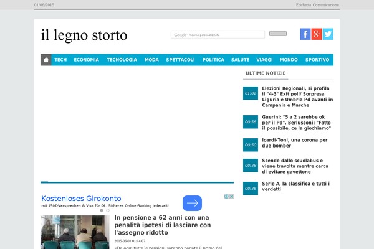Click the Google custom search field
This screenshot has height=249, width=374.
(x=218, y=35)
